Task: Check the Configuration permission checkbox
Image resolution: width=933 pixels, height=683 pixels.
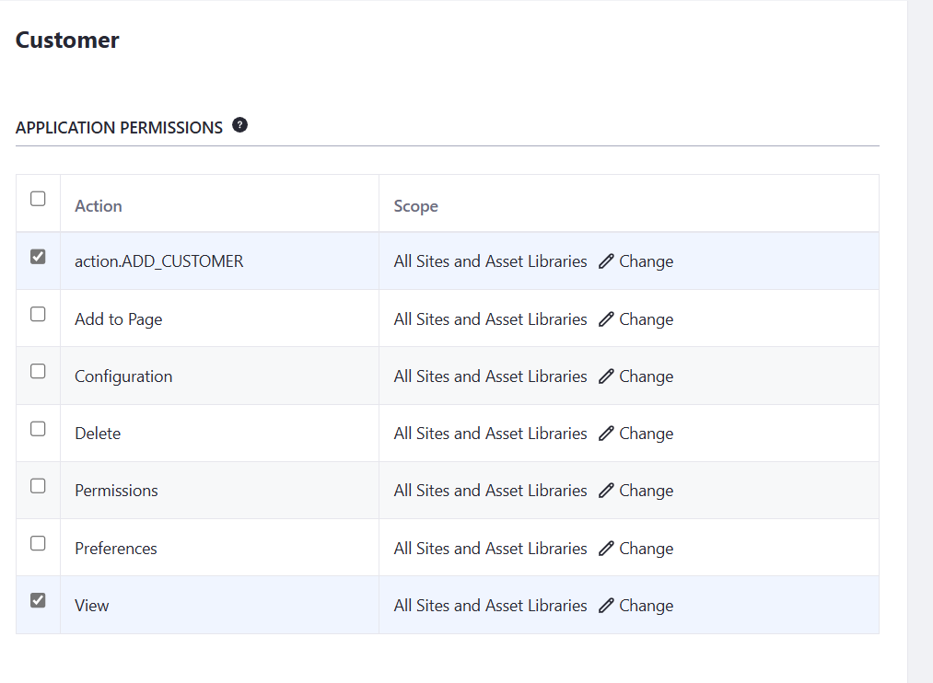Action: 38,371
